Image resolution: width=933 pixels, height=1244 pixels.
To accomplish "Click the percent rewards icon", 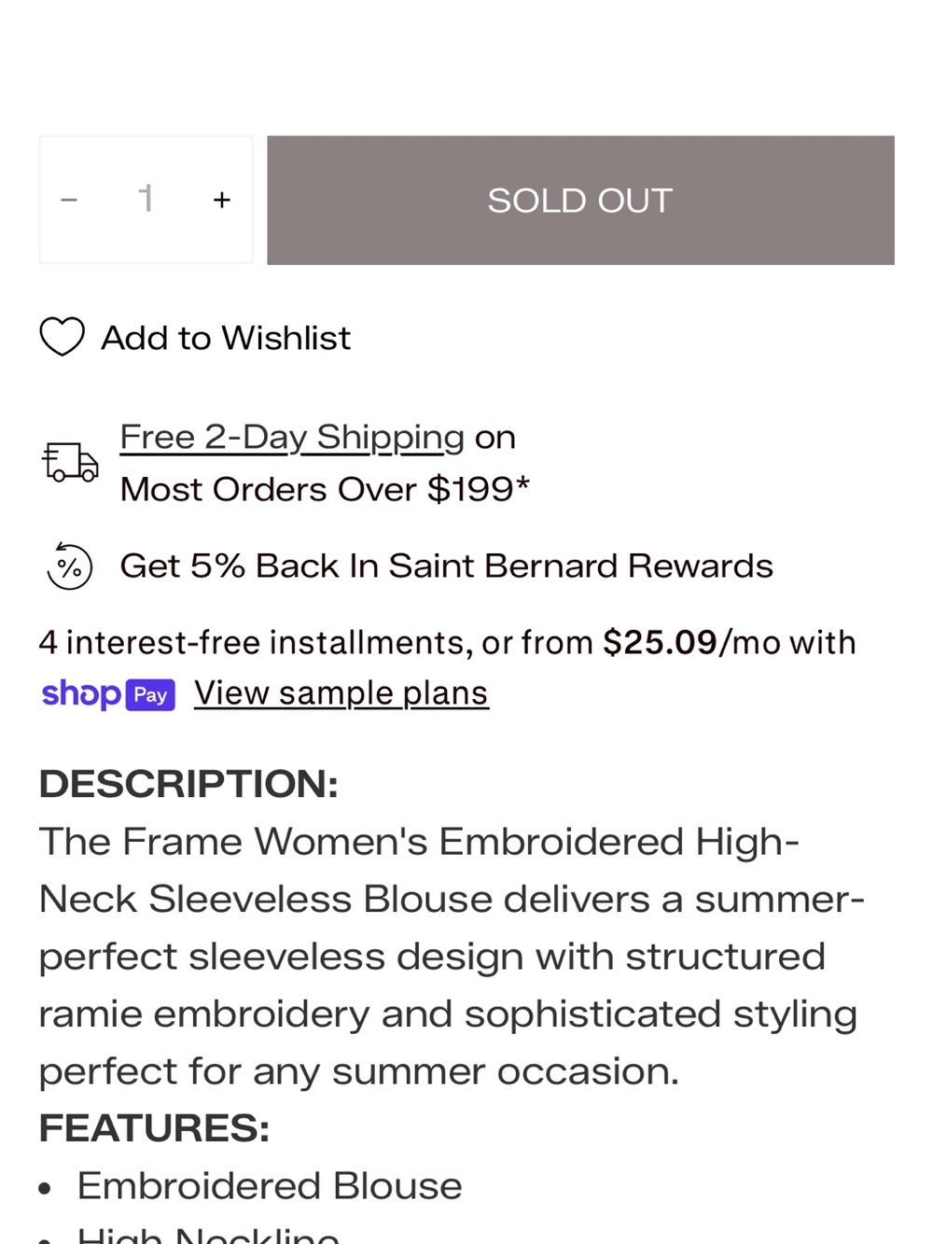I will [69, 566].
